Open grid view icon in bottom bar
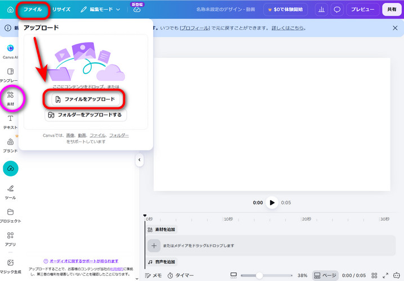Viewport: 404px width, 281px height. click(x=374, y=275)
